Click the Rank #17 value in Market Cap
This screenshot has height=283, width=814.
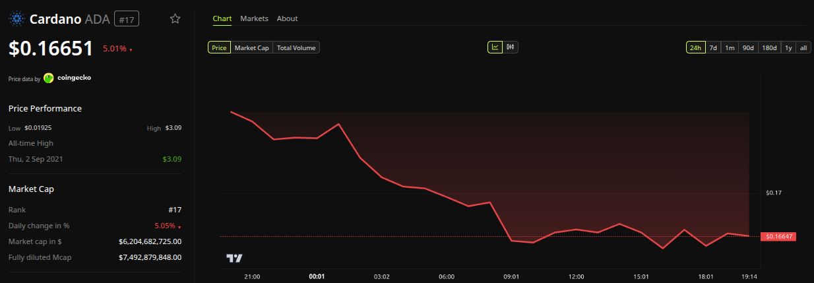[175, 210]
